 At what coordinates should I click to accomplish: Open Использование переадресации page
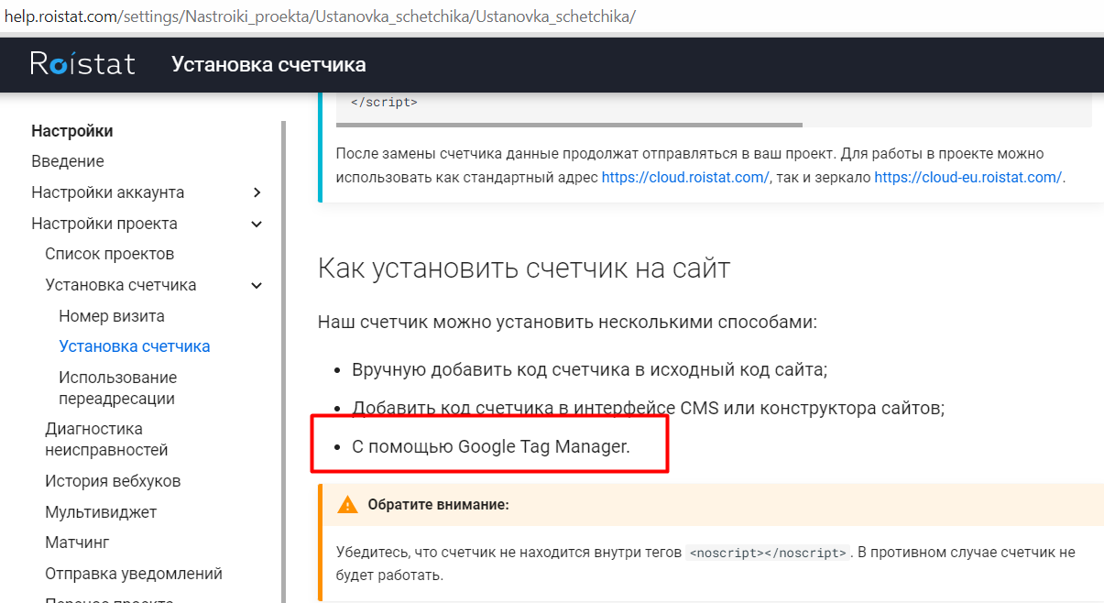click(118, 388)
